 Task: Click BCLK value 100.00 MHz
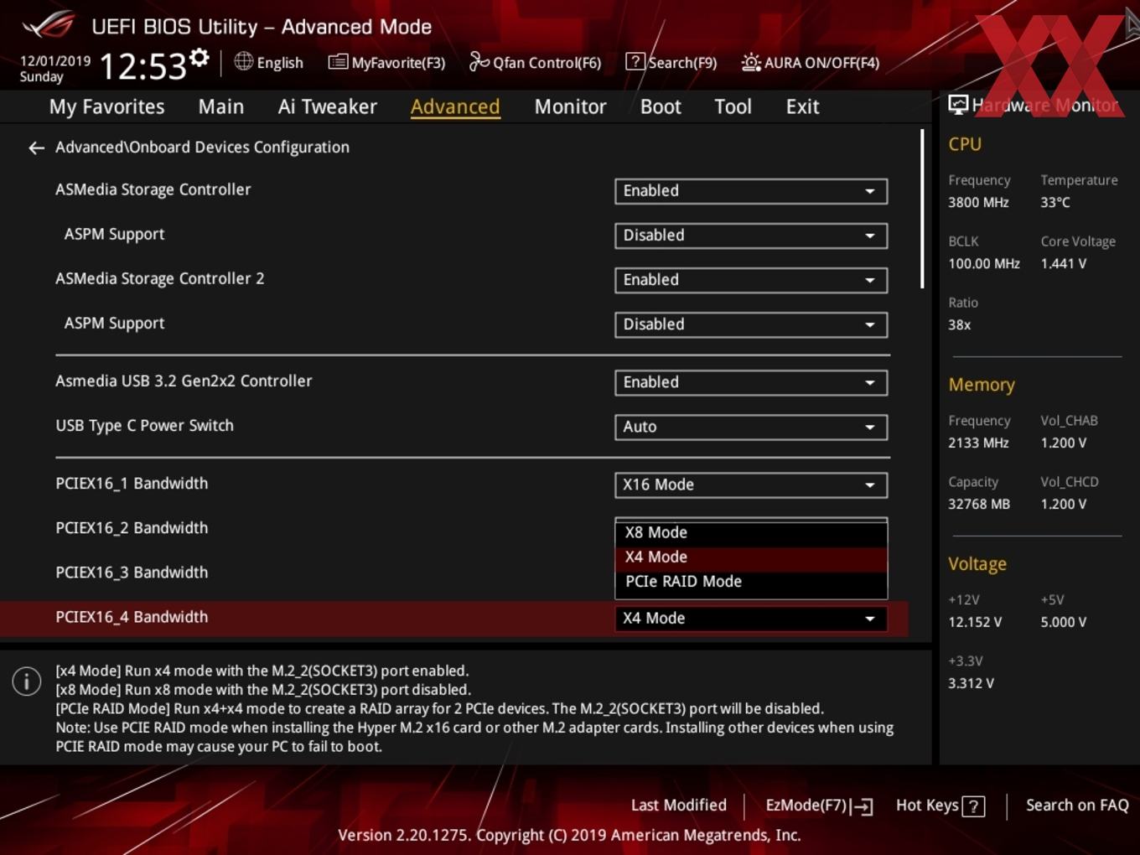click(984, 264)
